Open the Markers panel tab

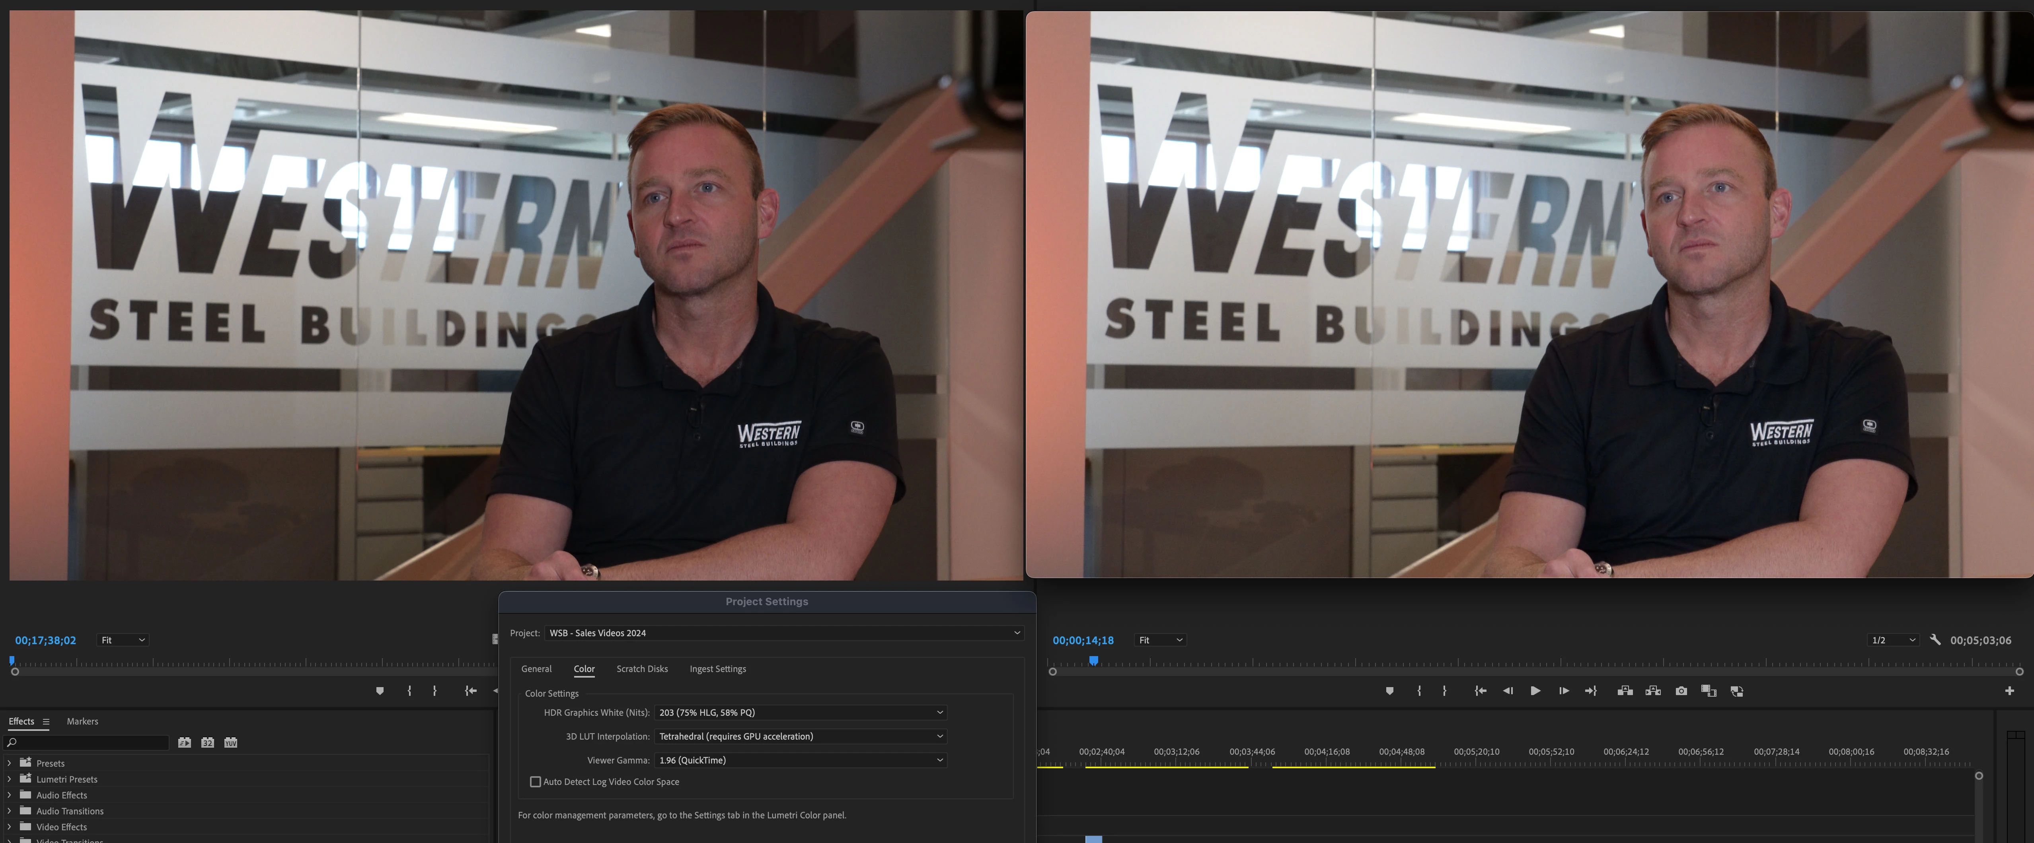coord(82,721)
